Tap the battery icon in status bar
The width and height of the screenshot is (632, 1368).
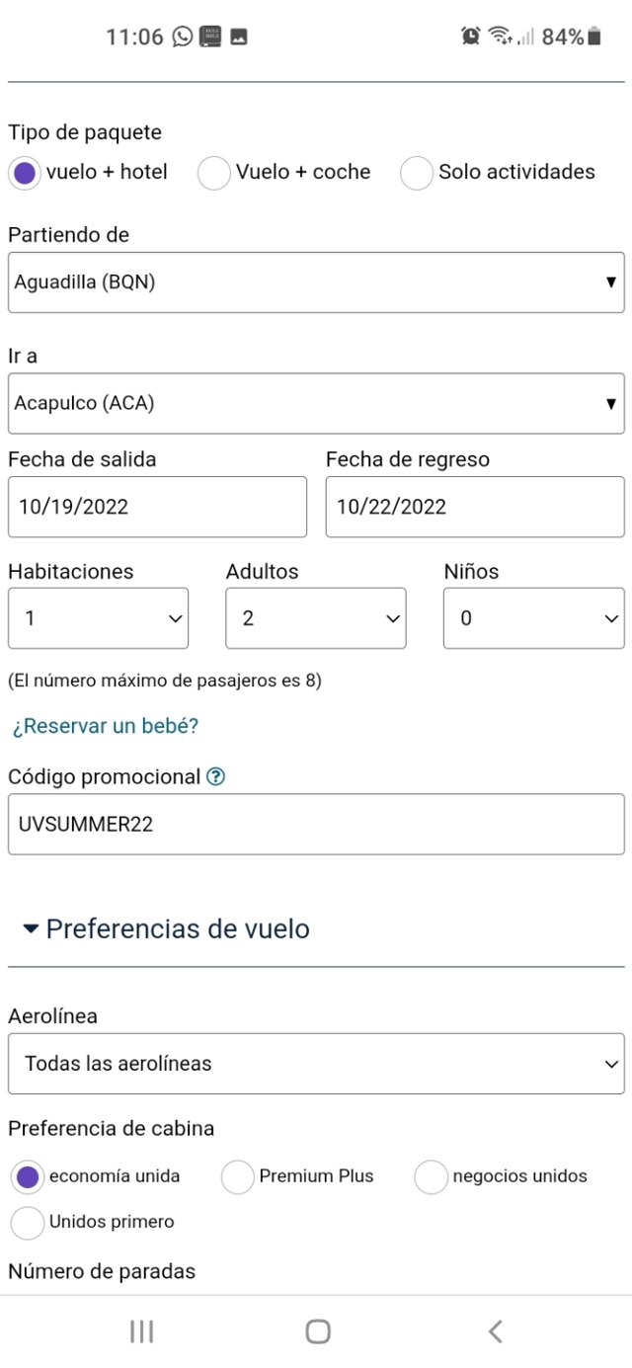point(594,37)
